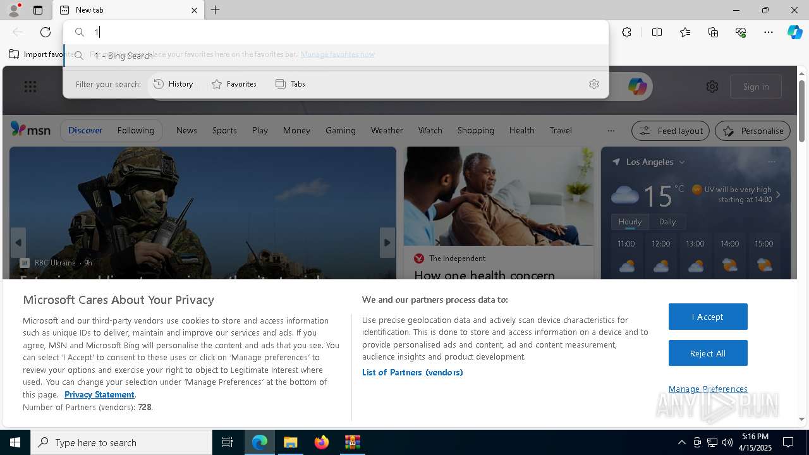Filter search by Tabs
809x455 pixels.
point(290,84)
